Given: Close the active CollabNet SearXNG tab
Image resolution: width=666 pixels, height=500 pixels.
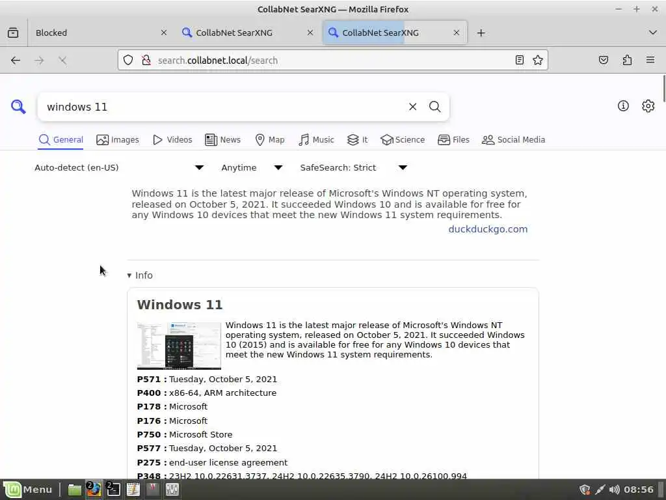Looking at the screenshot, I should (456, 33).
